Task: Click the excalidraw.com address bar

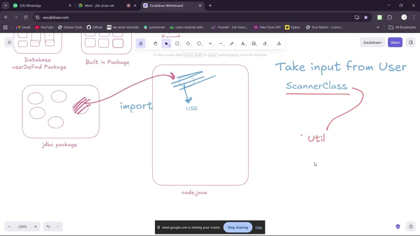Action: click(x=194, y=17)
